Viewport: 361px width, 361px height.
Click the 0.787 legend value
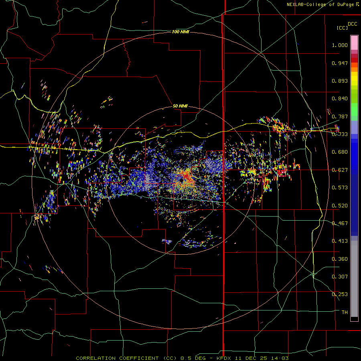coord(340,116)
